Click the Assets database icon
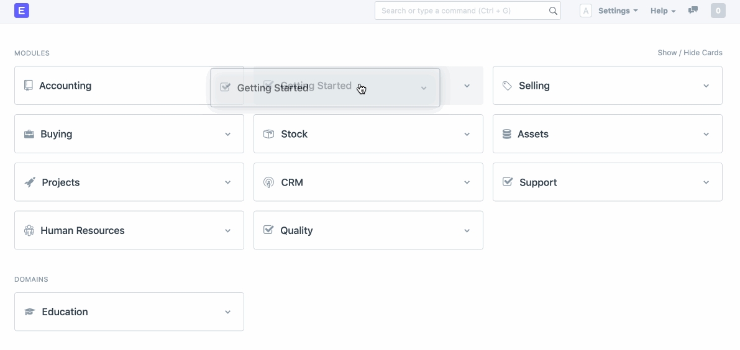 pos(507,134)
